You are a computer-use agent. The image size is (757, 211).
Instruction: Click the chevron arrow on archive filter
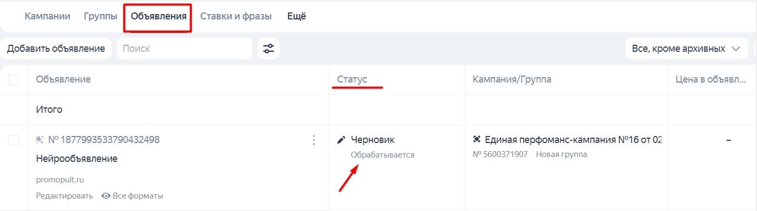coord(735,49)
